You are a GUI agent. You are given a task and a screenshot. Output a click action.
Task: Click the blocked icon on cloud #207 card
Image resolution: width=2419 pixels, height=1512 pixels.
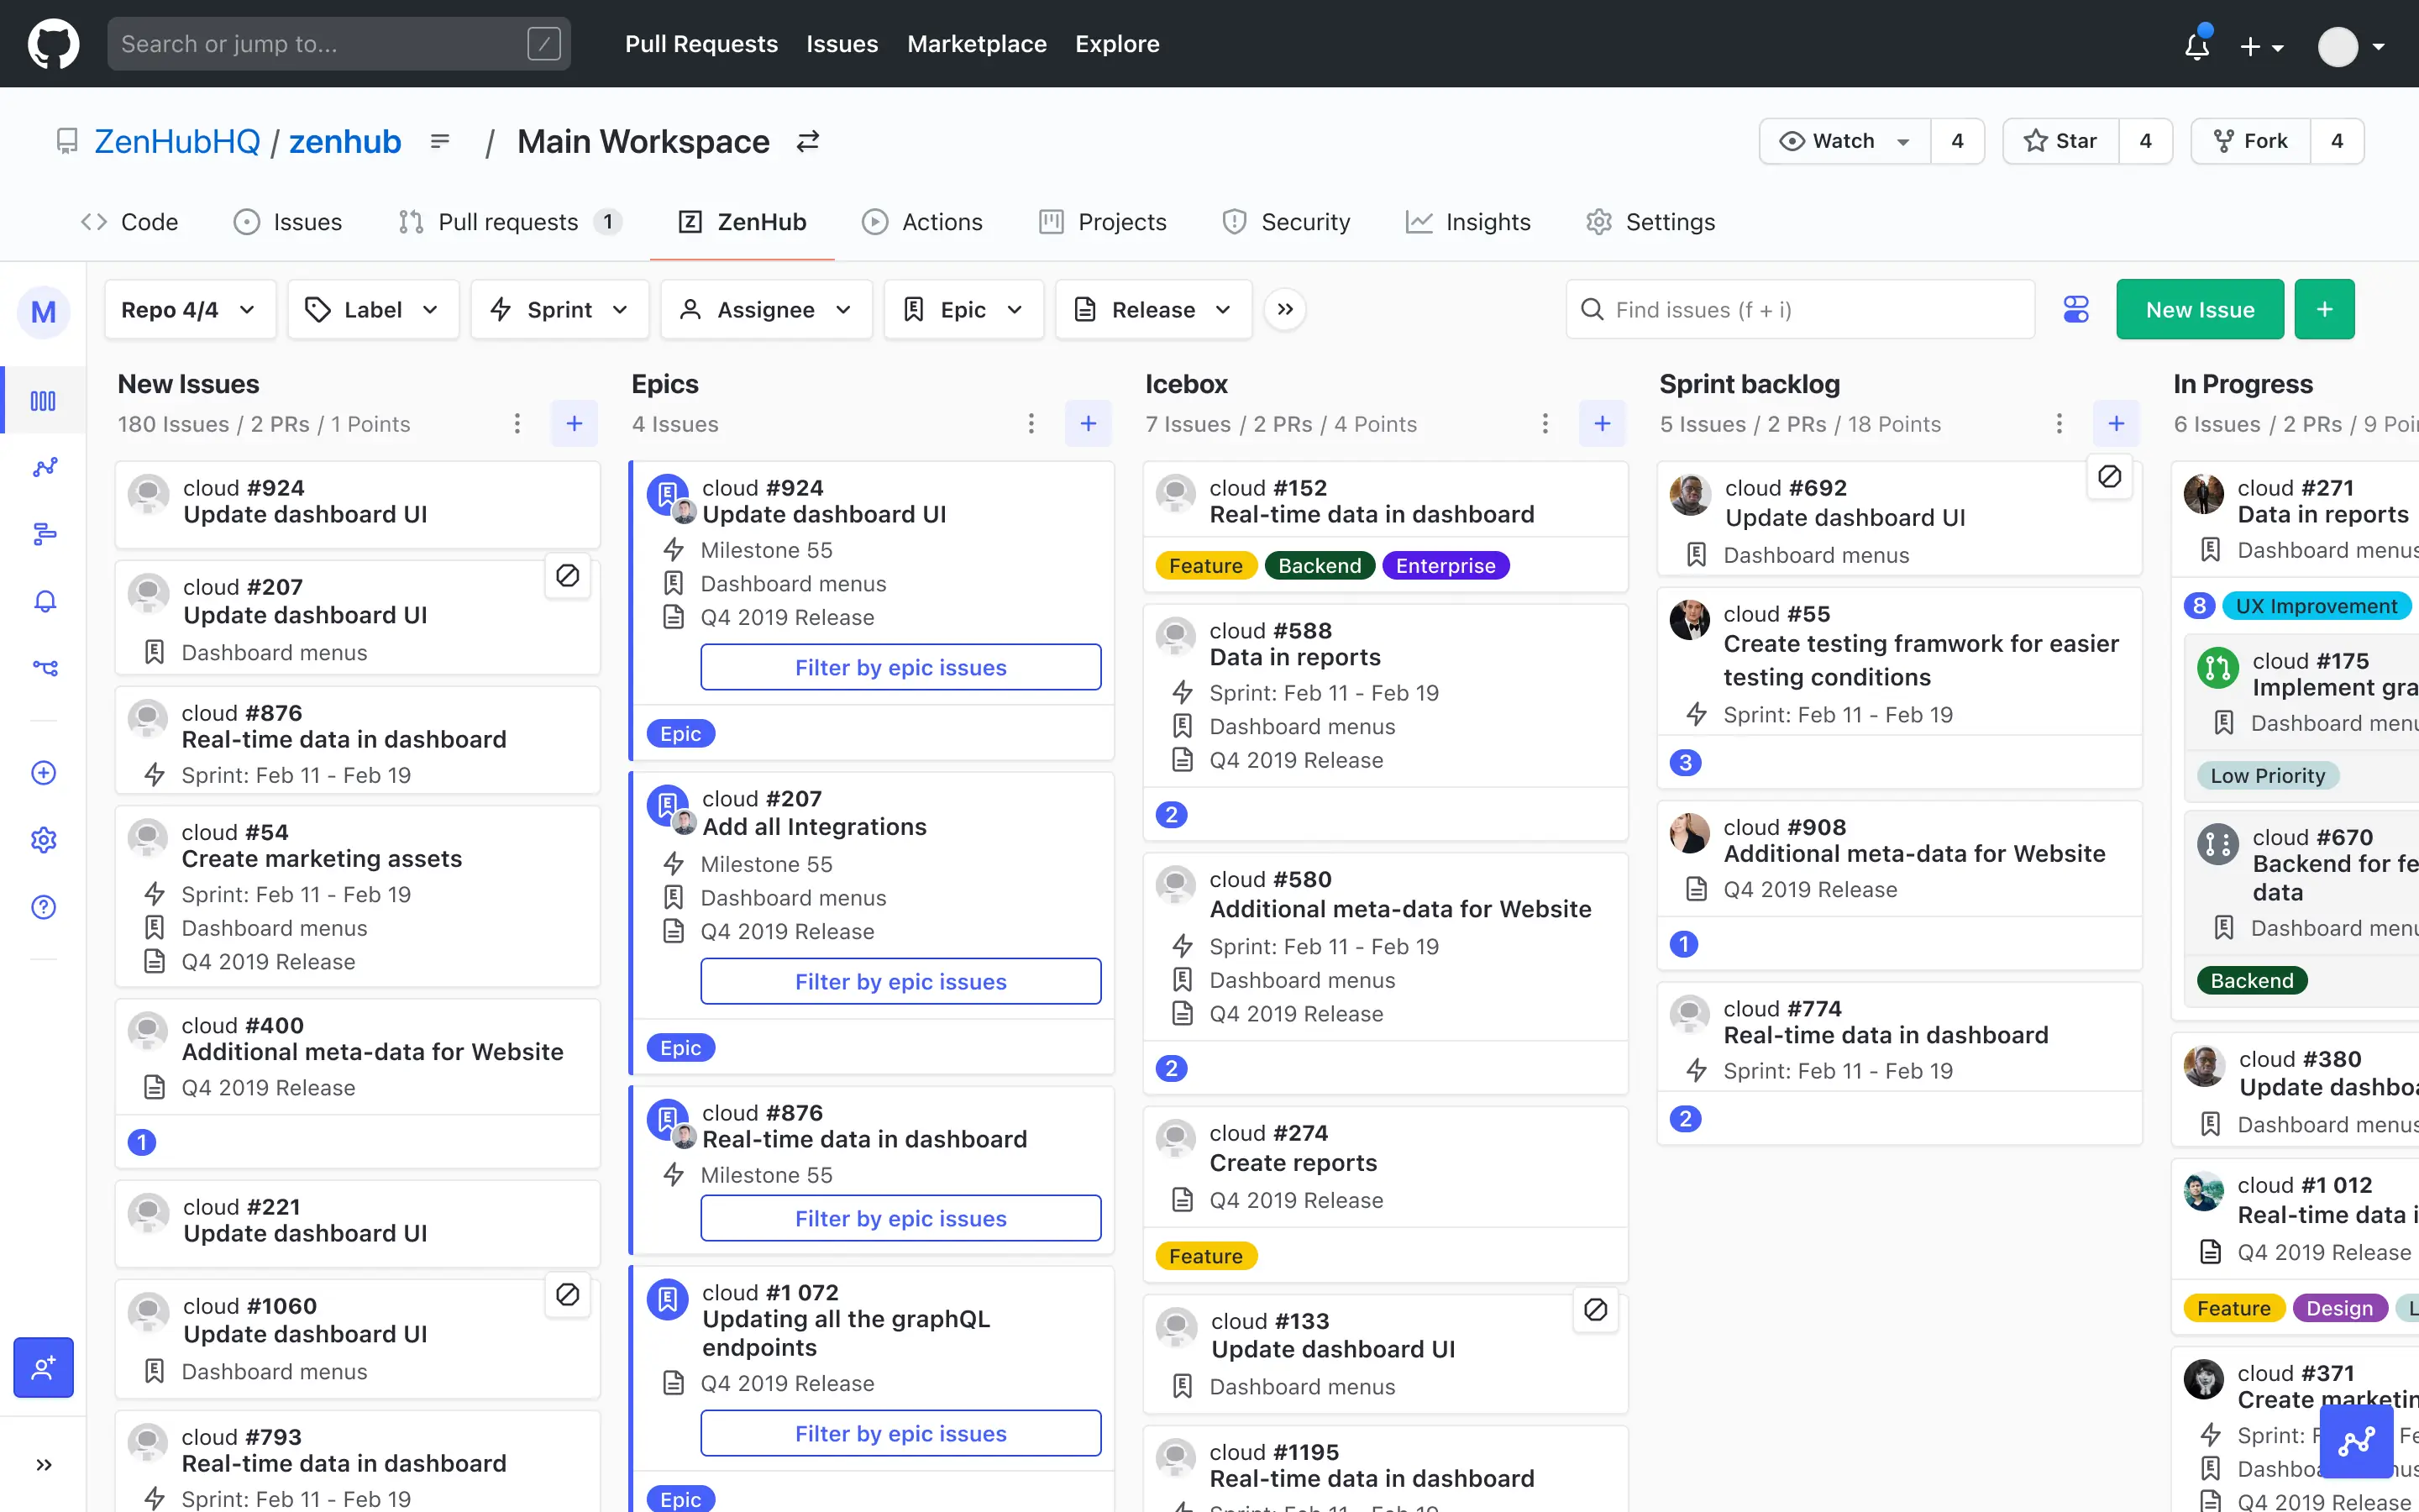(568, 576)
